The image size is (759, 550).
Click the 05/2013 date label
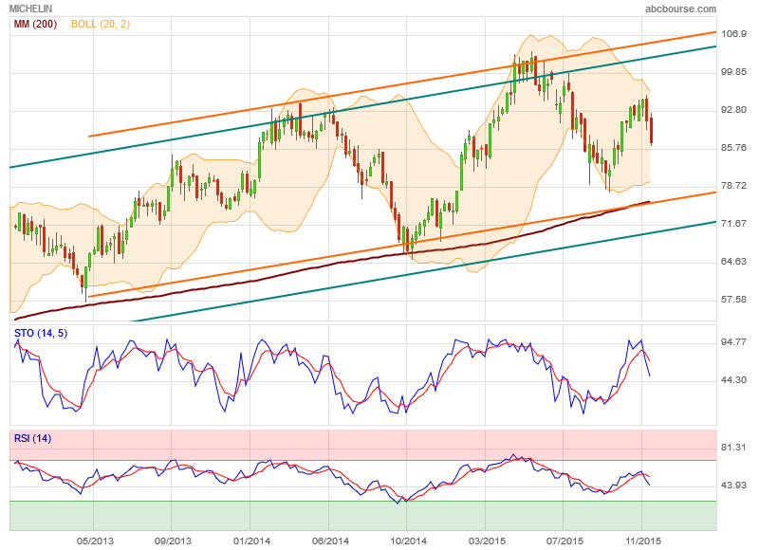95,541
